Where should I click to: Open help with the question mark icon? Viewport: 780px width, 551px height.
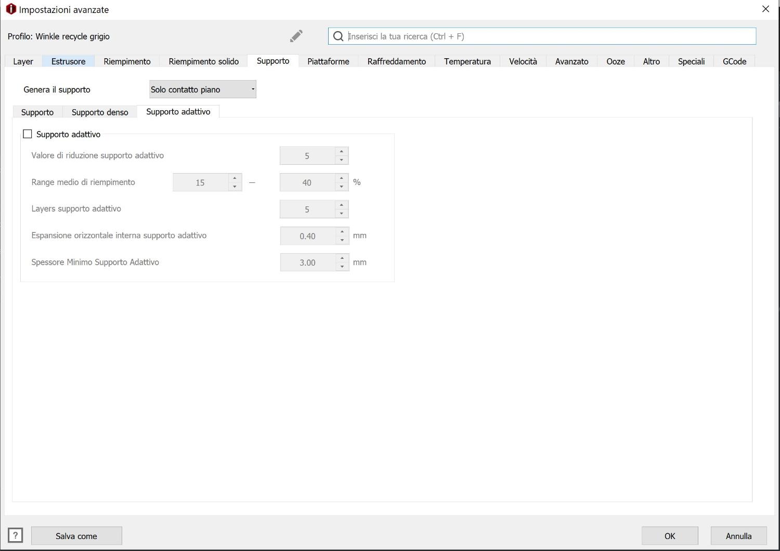15,535
